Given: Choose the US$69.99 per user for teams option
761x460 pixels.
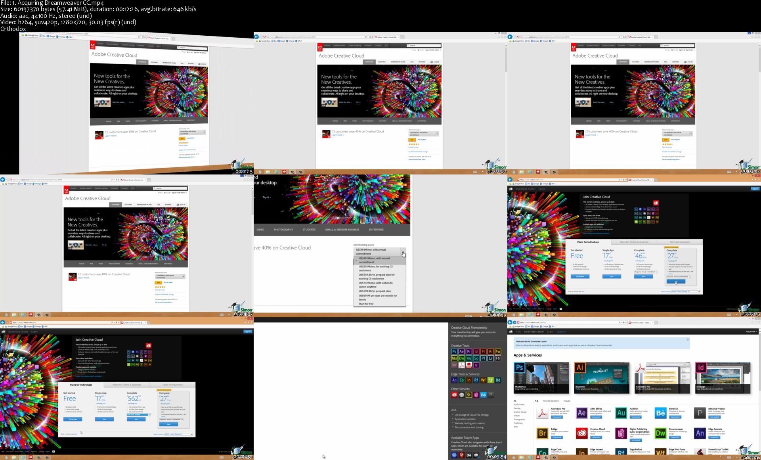Looking at the screenshot, I should click(x=379, y=297).
